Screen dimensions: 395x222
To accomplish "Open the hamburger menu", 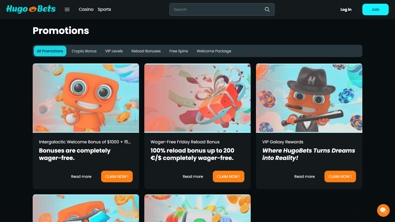I will [67, 9].
